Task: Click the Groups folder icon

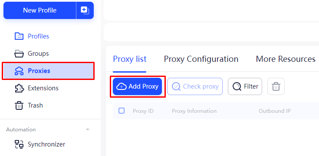Action: [x=19, y=54]
